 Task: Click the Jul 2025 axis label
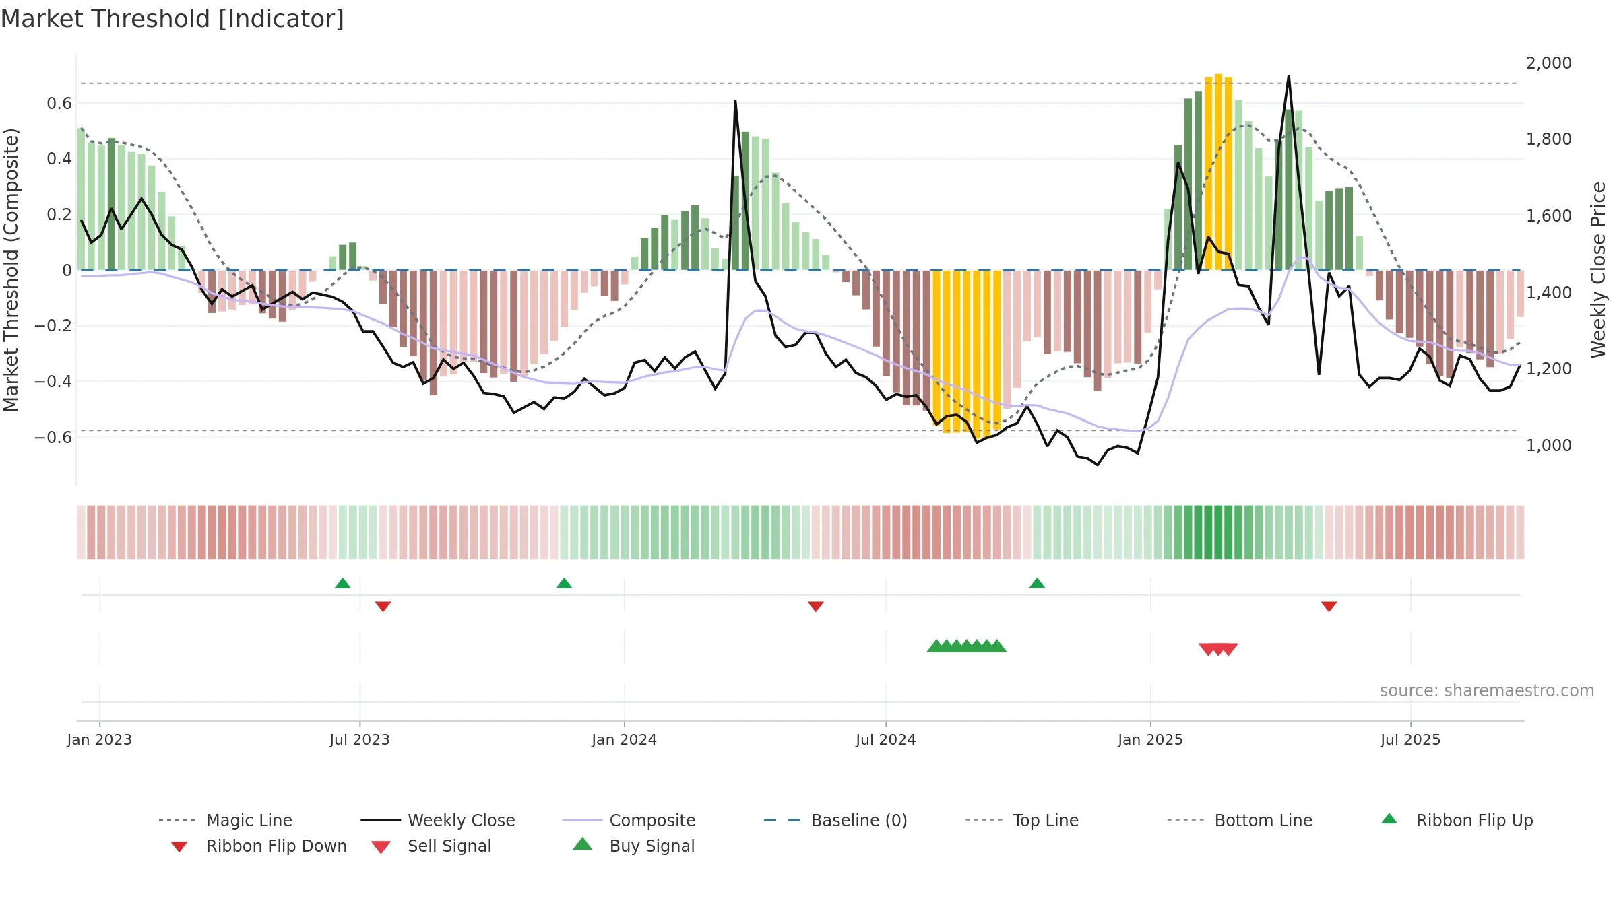(x=1410, y=739)
